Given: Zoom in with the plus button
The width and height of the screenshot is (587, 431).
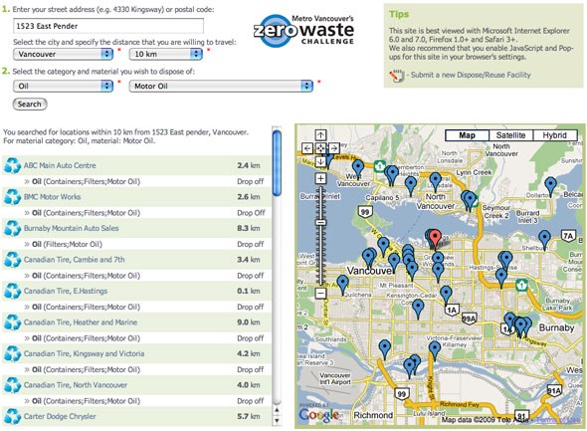Looking at the screenshot, I should 320,178.
